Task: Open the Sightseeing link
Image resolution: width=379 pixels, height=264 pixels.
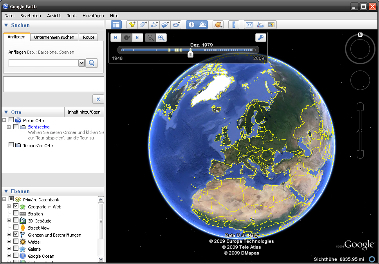Action: pos(39,127)
